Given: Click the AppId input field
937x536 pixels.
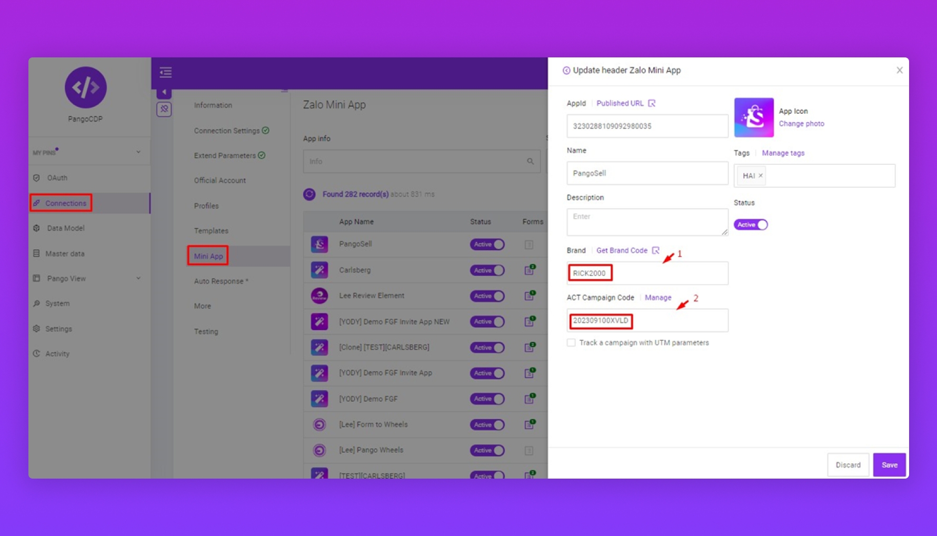Looking at the screenshot, I should 647,126.
